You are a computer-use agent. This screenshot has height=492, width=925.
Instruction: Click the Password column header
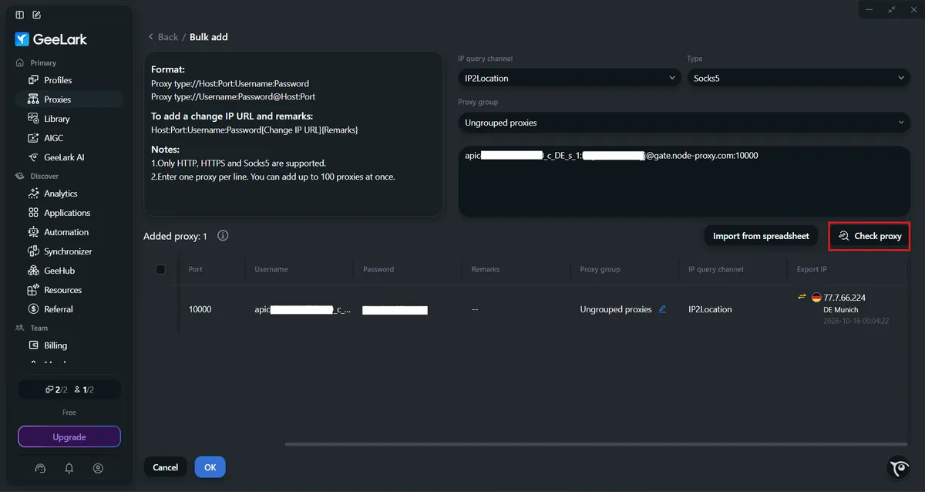378,269
